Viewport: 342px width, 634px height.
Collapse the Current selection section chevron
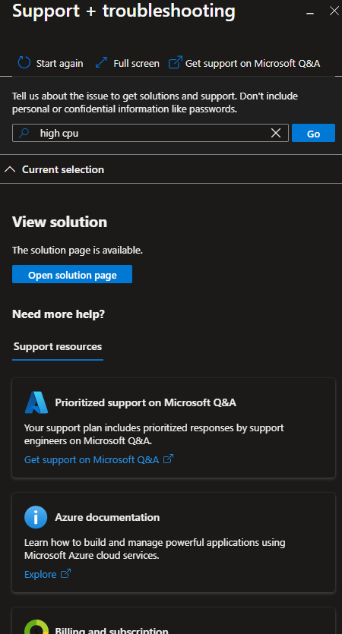pos(10,169)
